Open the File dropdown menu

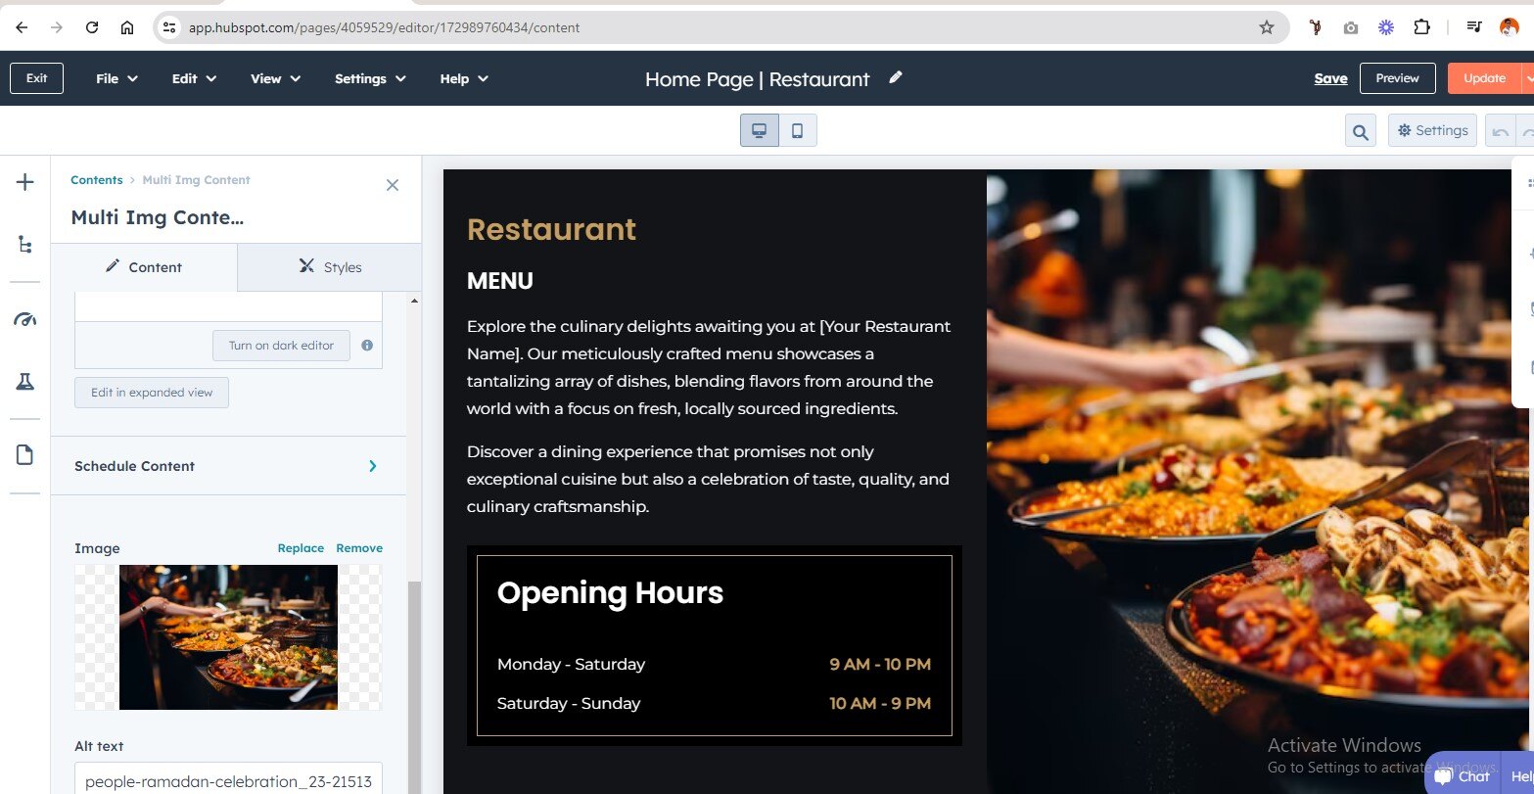(116, 78)
